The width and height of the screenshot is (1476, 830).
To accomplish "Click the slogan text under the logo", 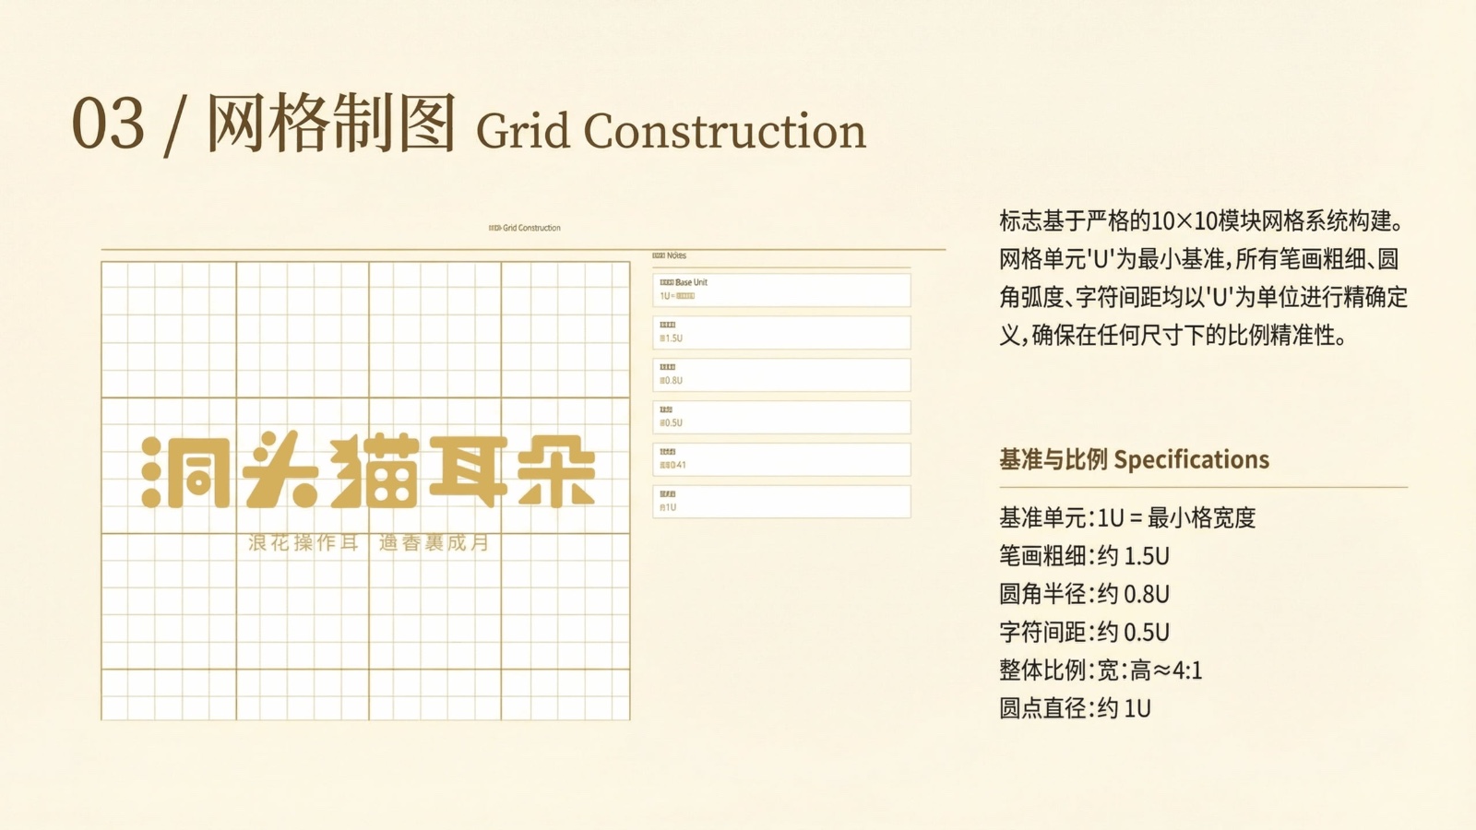I will [369, 542].
